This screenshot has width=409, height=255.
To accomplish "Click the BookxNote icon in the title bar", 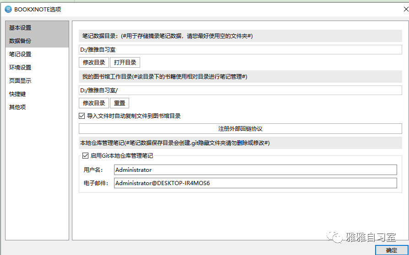I will coord(9,9).
